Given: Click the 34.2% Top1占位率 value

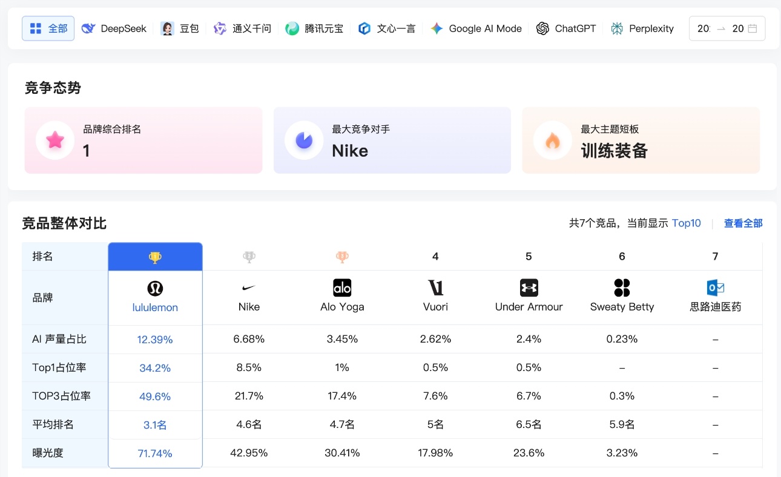Looking at the screenshot, I should 155,368.
